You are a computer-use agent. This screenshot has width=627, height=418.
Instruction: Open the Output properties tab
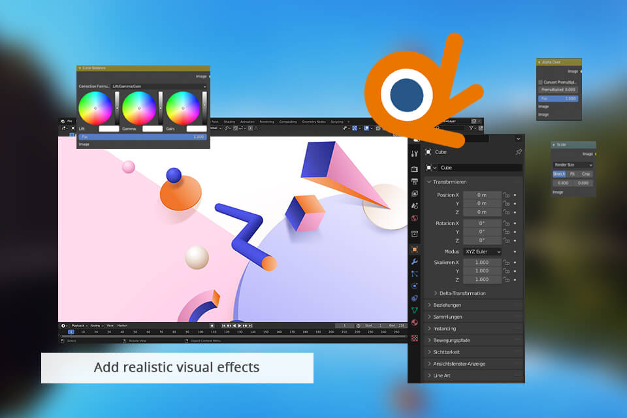click(x=415, y=182)
